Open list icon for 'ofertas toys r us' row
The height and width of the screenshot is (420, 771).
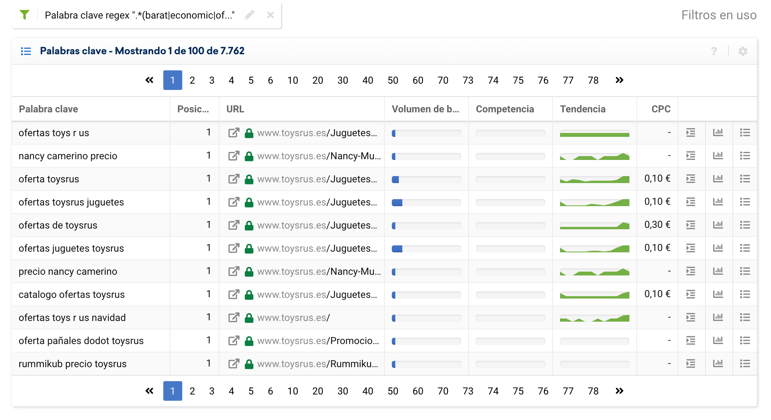(x=745, y=133)
